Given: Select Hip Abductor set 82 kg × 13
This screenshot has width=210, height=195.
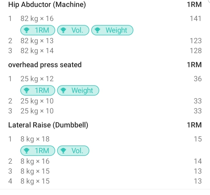Looking at the screenshot, I should [x=37, y=41].
